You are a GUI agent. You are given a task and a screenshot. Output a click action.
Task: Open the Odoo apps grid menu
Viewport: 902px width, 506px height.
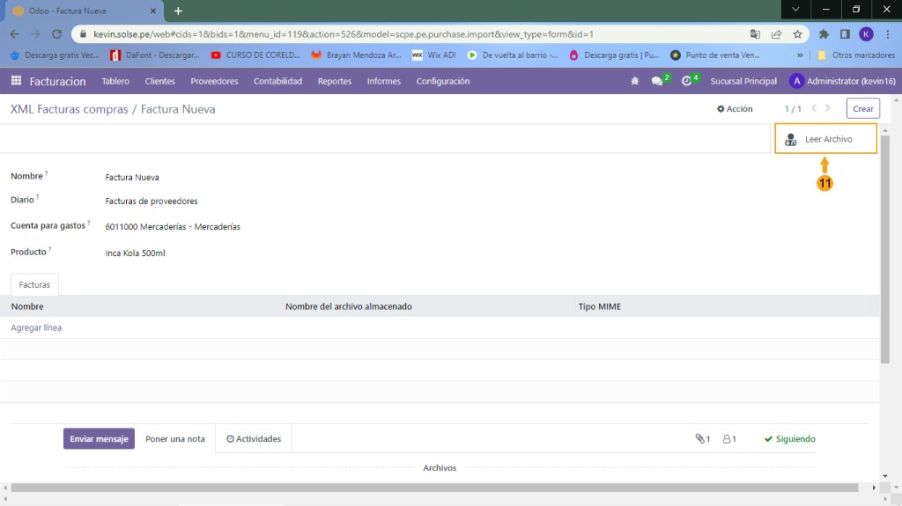(x=16, y=81)
